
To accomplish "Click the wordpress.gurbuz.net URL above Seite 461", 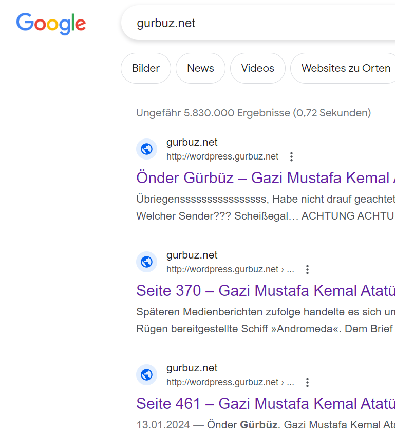I will 230,382.
